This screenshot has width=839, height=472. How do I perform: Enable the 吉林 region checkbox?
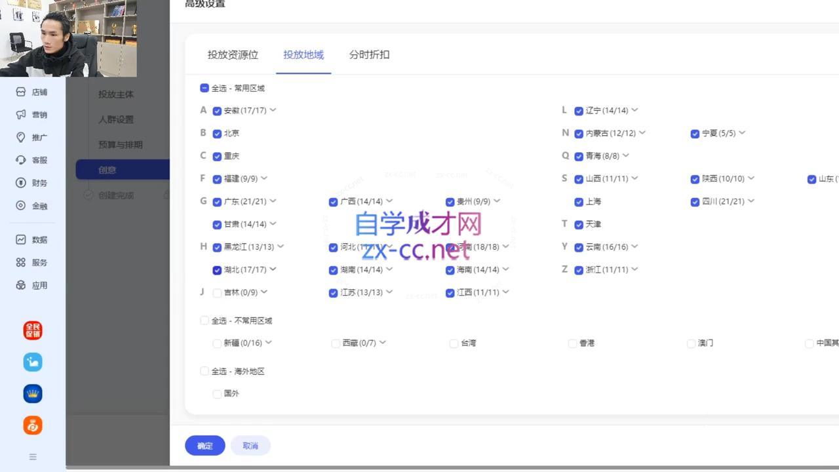click(x=217, y=292)
